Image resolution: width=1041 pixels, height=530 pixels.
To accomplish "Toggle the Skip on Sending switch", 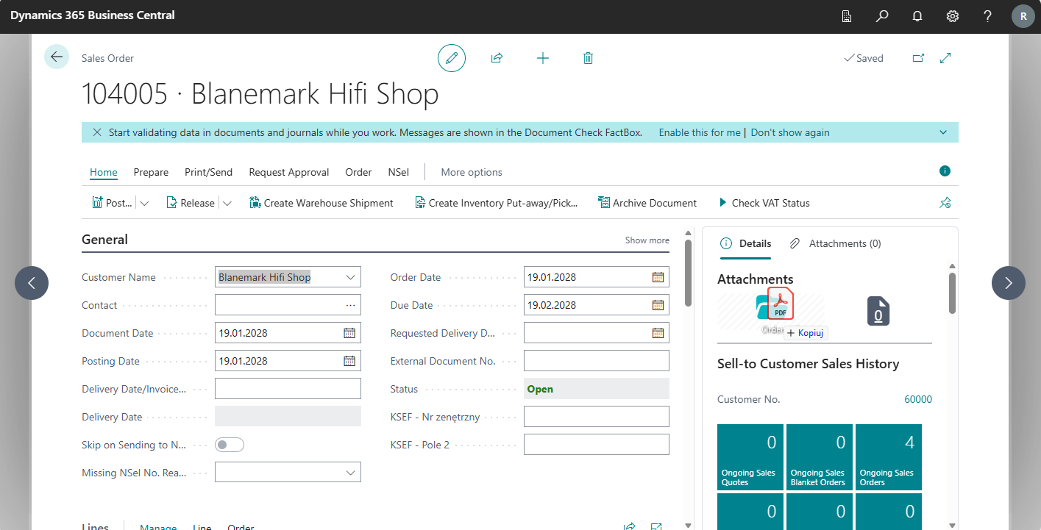I will click(229, 445).
